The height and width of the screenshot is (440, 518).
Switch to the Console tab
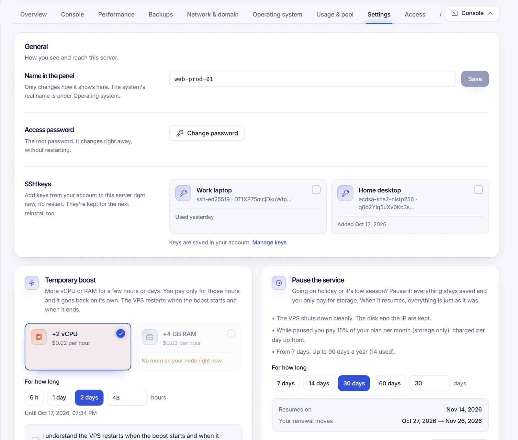pos(73,15)
